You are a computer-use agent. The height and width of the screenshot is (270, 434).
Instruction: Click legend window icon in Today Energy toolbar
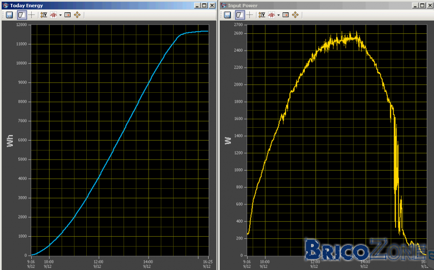[67, 15]
